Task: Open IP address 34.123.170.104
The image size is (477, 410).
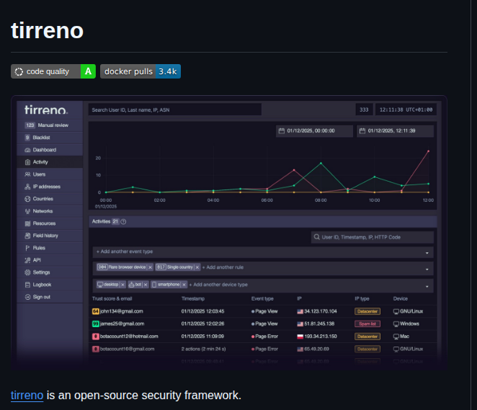Action: 321,311
